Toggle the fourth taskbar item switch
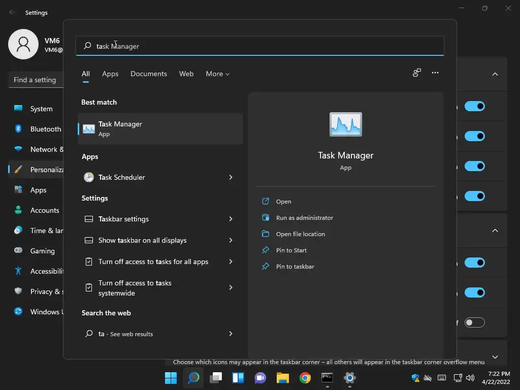This screenshot has width=520, height=390. 475,196
